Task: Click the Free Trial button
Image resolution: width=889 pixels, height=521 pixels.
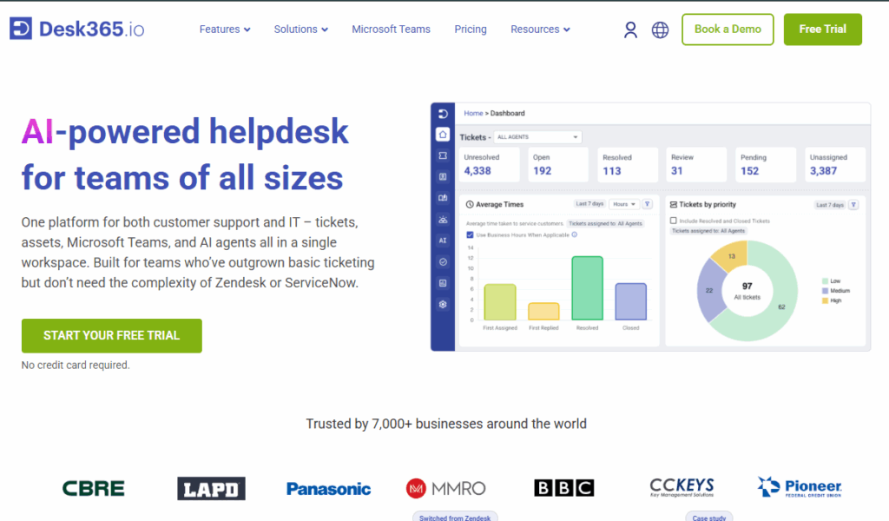Action: click(823, 30)
